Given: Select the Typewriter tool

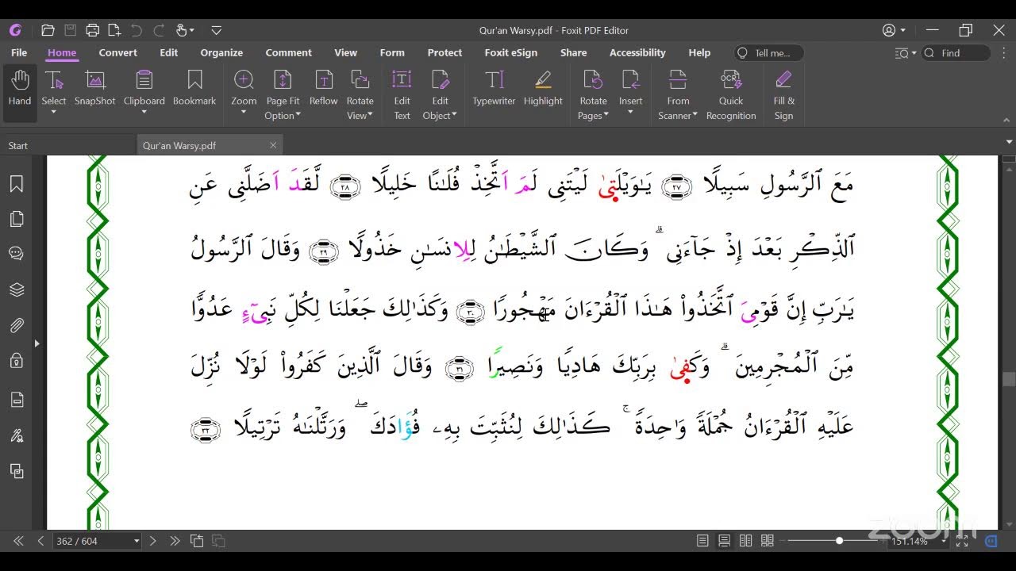Looking at the screenshot, I should point(494,89).
